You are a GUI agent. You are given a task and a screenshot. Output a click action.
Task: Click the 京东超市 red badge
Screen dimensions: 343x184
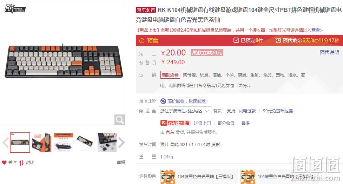146,10
